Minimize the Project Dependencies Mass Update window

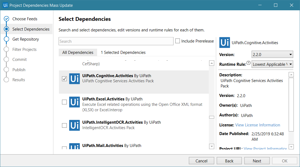point(260,5)
